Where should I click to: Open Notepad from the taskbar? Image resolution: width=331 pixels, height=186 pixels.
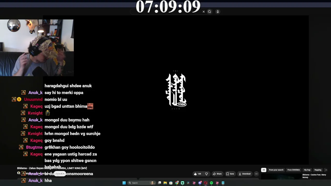[x=223, y=183]
